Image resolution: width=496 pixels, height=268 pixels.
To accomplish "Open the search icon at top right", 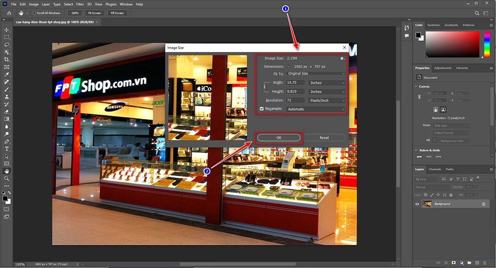I will click(x=477, y=13).
